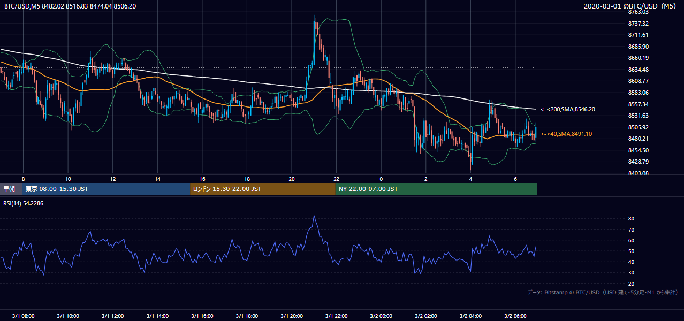Click the ロンドン 15:30-22:00 JST session bar
This screenshot has width=684, height=321.
click(x=263, y=189)
